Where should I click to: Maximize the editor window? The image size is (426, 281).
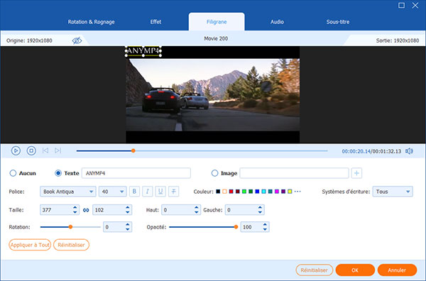[401, 6]
